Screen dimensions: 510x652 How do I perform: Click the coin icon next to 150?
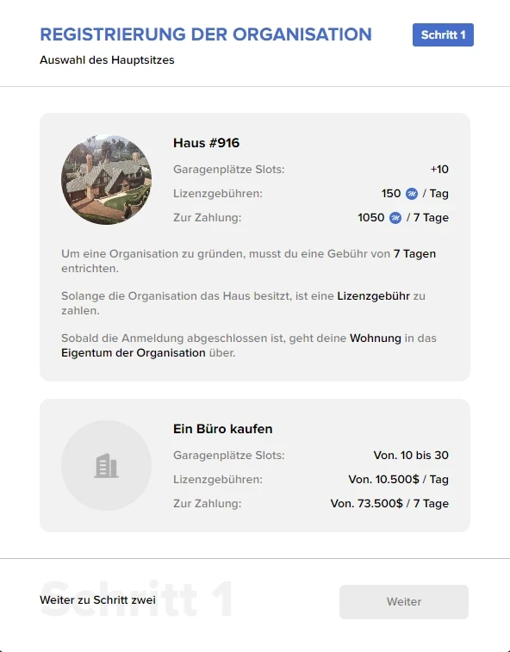[x=412, y=194]
